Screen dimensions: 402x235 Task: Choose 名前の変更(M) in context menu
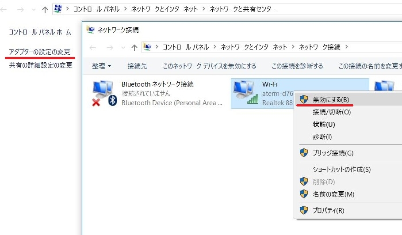333,194
